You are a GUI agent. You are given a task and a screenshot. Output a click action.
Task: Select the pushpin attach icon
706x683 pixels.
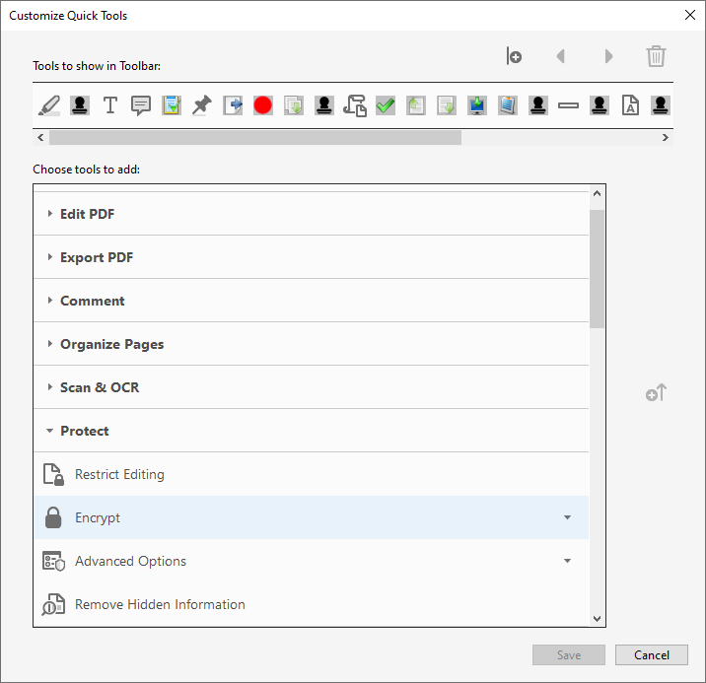[x=202, y=105]
